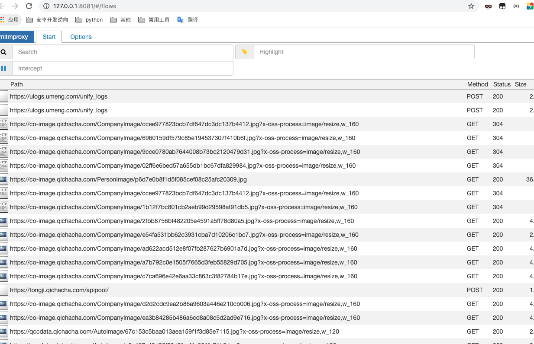Screen dimensions: 534x344
Task: Open the 应用 apps shortcut
Action: tap(10, 20)
